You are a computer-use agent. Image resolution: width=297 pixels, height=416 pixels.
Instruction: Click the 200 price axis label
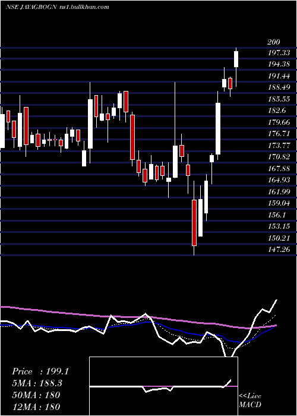tap(273, 42)
